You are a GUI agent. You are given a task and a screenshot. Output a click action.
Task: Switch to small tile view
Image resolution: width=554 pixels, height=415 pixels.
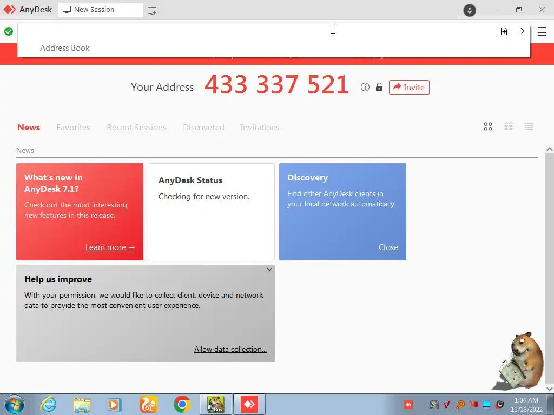(x=509, y=126)
